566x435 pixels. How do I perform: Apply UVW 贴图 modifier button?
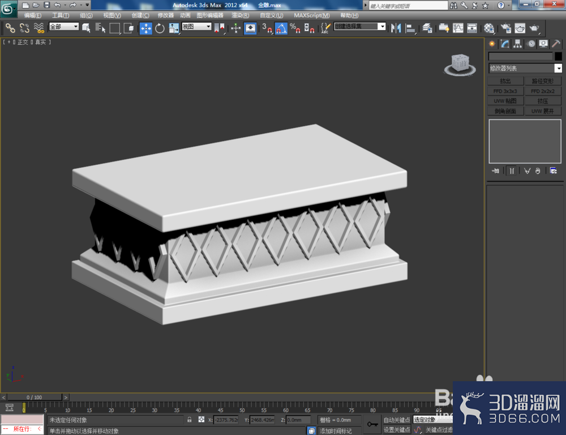(x=505, y=101)
